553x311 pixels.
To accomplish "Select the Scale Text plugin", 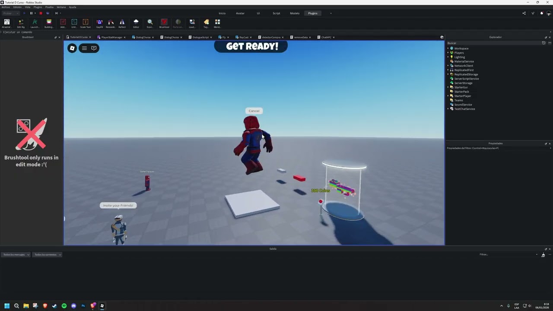I will [x=86, y=23].
